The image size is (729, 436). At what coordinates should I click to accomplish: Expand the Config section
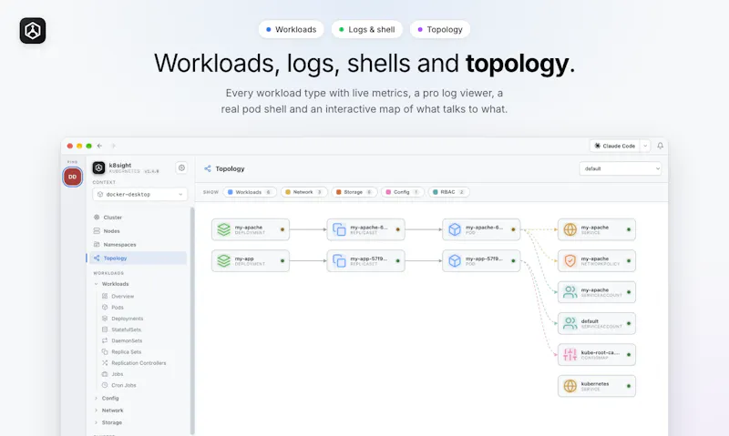point(97,398)
